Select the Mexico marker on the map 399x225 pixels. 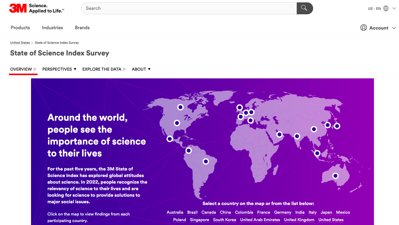pos(170,139)
